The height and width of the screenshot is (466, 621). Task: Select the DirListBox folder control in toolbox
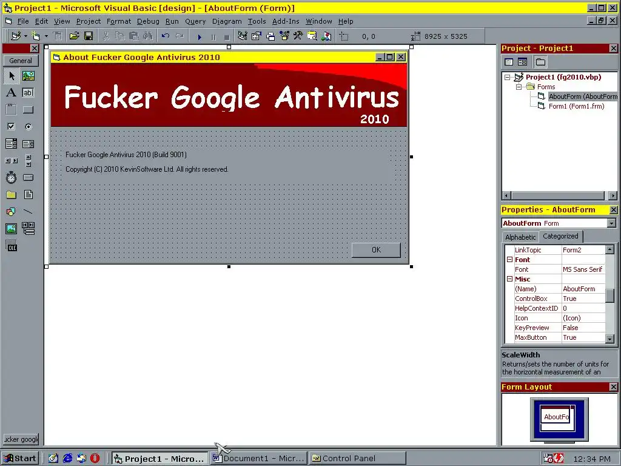[12, 195]
